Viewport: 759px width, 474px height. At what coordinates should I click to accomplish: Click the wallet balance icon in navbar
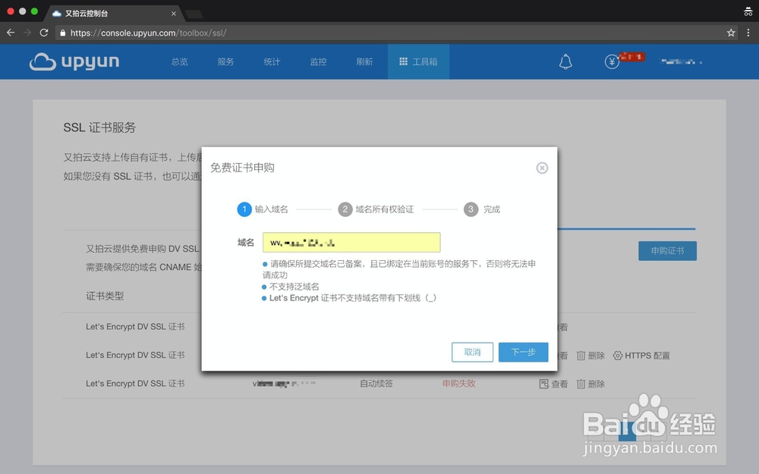tap(612, 61)
